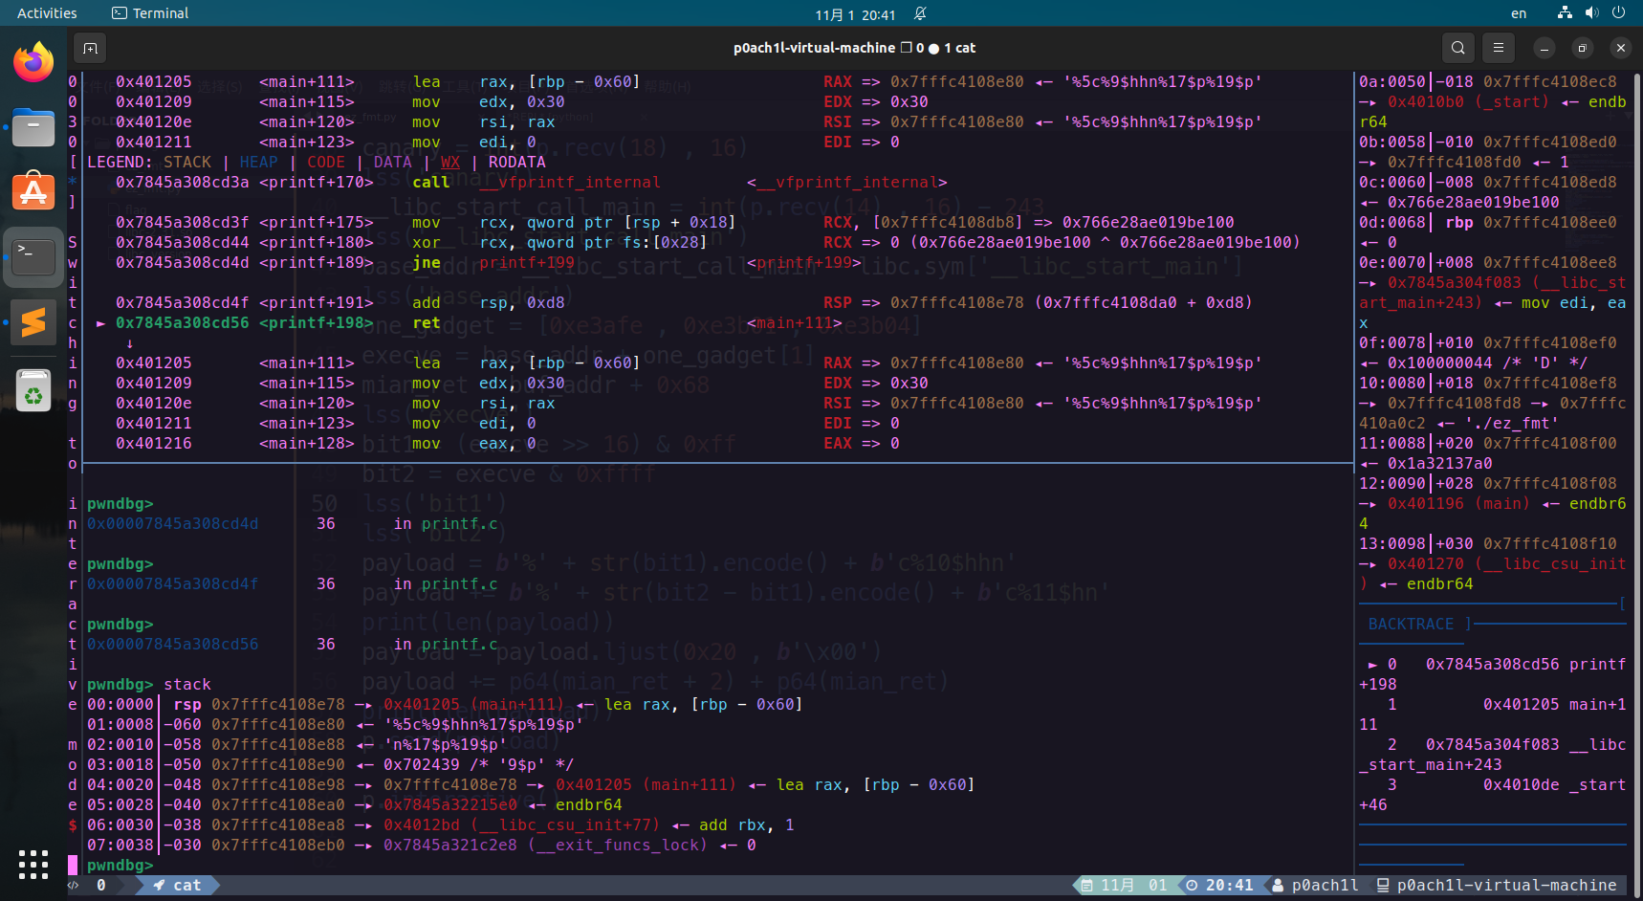Select the 'cat' tmux window tab

[178, 886]
